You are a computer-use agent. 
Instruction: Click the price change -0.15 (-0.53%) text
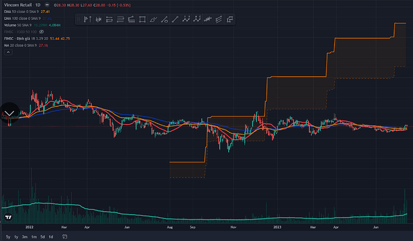(x=119, y=5)
